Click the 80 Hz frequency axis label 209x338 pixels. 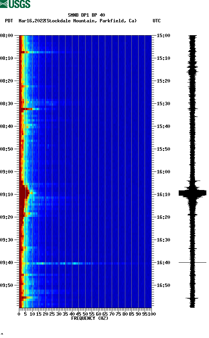pyautogui.click(x=125, y=314)
